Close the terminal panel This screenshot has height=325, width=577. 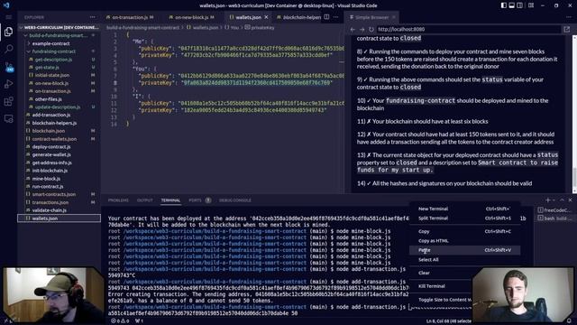click(x=570, y=200)
